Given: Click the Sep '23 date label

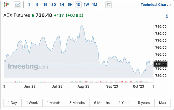Looking at the screenshot, I should point(112,86).
